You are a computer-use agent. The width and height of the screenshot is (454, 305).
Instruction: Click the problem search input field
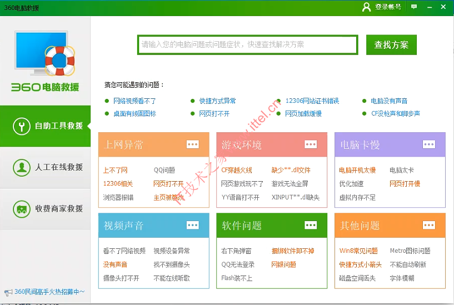pos(247,45)
